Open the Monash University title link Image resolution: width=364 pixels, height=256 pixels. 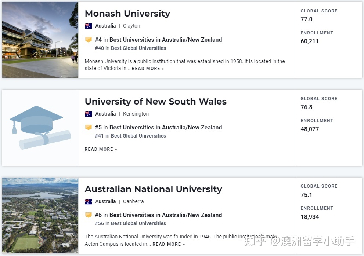(x=127, y=14)
